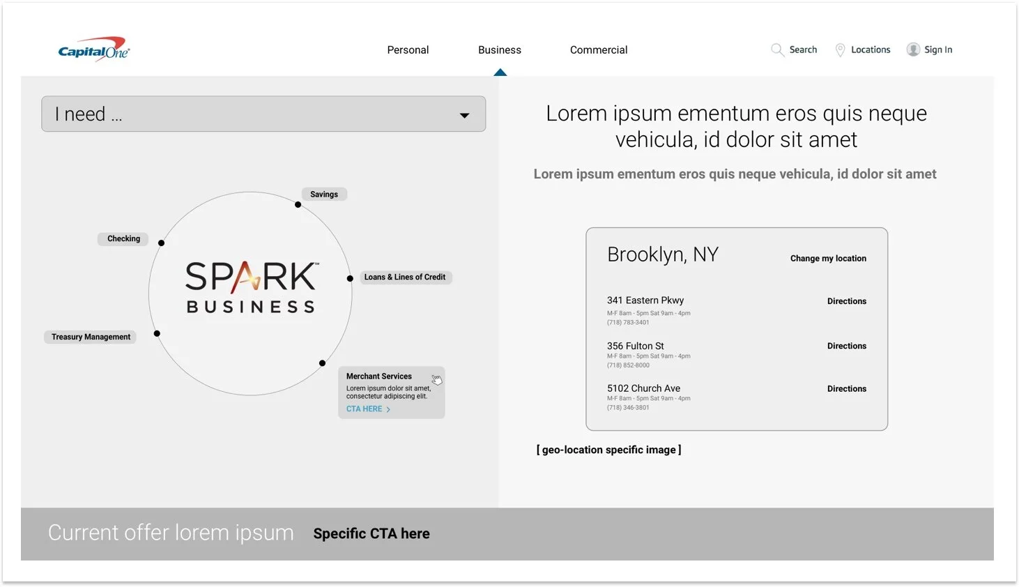This screenshot has height=587, width=1019.
Task: Select the Checking label
Action: tap(123, 238)
